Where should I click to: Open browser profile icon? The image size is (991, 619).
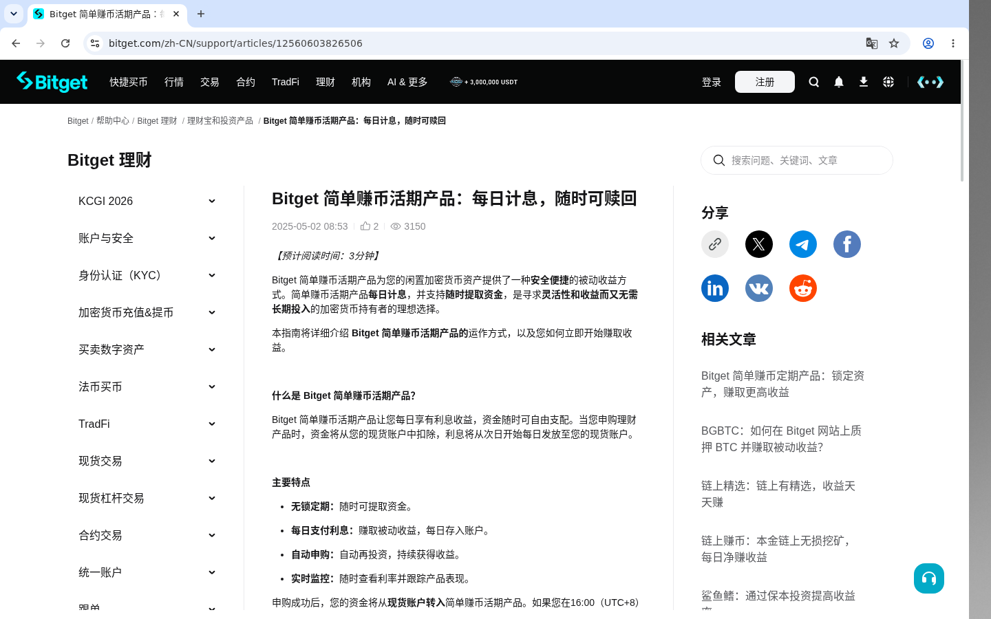pos(928,43)
